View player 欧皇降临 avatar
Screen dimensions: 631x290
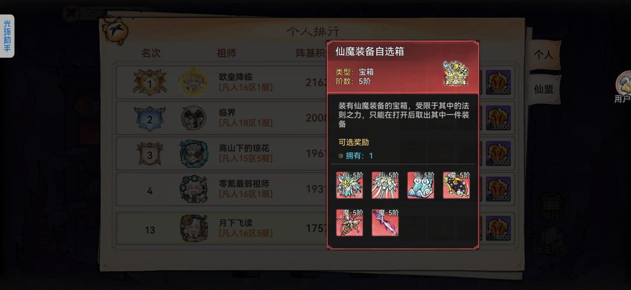[193, 82]
